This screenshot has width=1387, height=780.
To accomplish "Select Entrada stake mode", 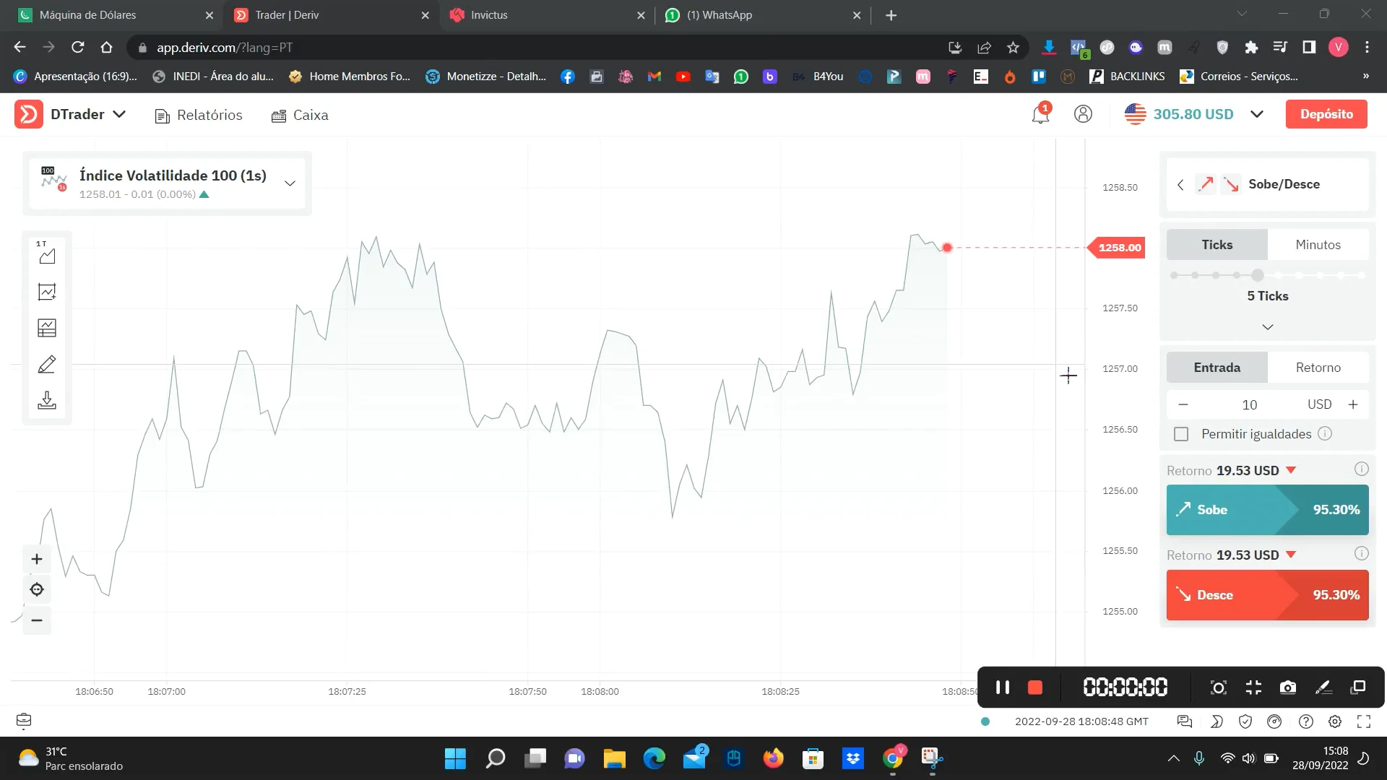I will 1217,368.
